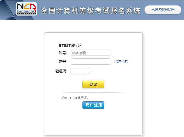
Task: Click the 验证码 label text
Action: coord(61,71)
